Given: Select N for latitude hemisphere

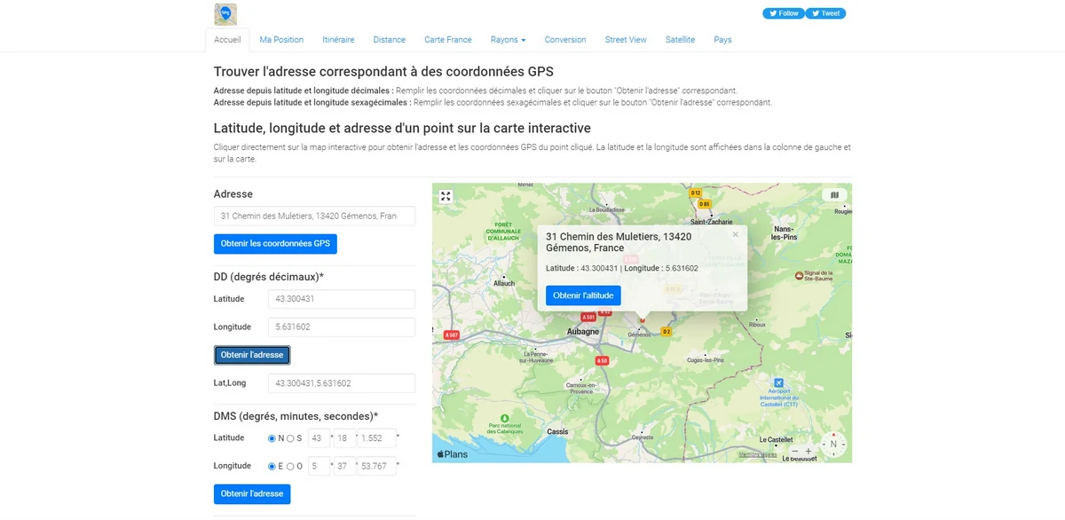Looking at the screenshot, I should [272, 438].
